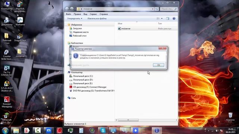Select the Far Cry 3 desktop icon
Image resolution: width=239 pixels, height=134 pixels.
7,70
